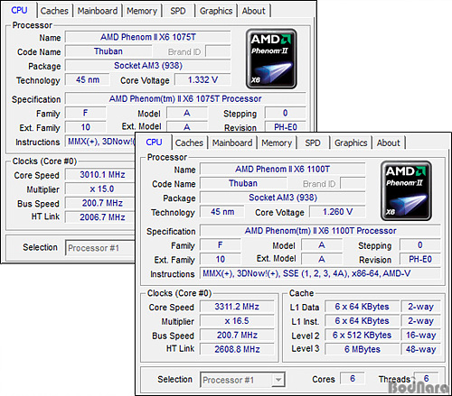Click the specification 'AMD Phenom(tm) II X6 1100T Processor'
Viewport: 452px width, 396px height.
320,231
